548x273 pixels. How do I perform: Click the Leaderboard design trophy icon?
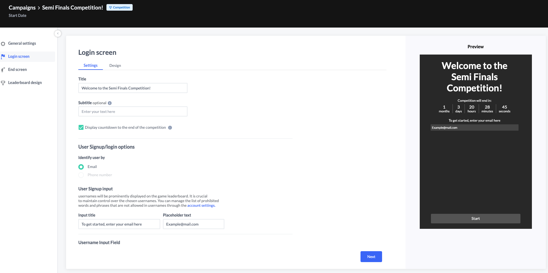pos(3,83)
